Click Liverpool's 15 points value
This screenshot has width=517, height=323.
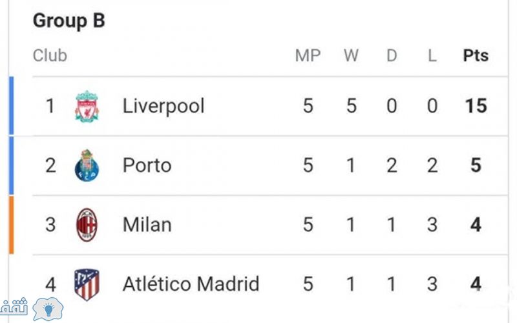(x=476, y=106)
